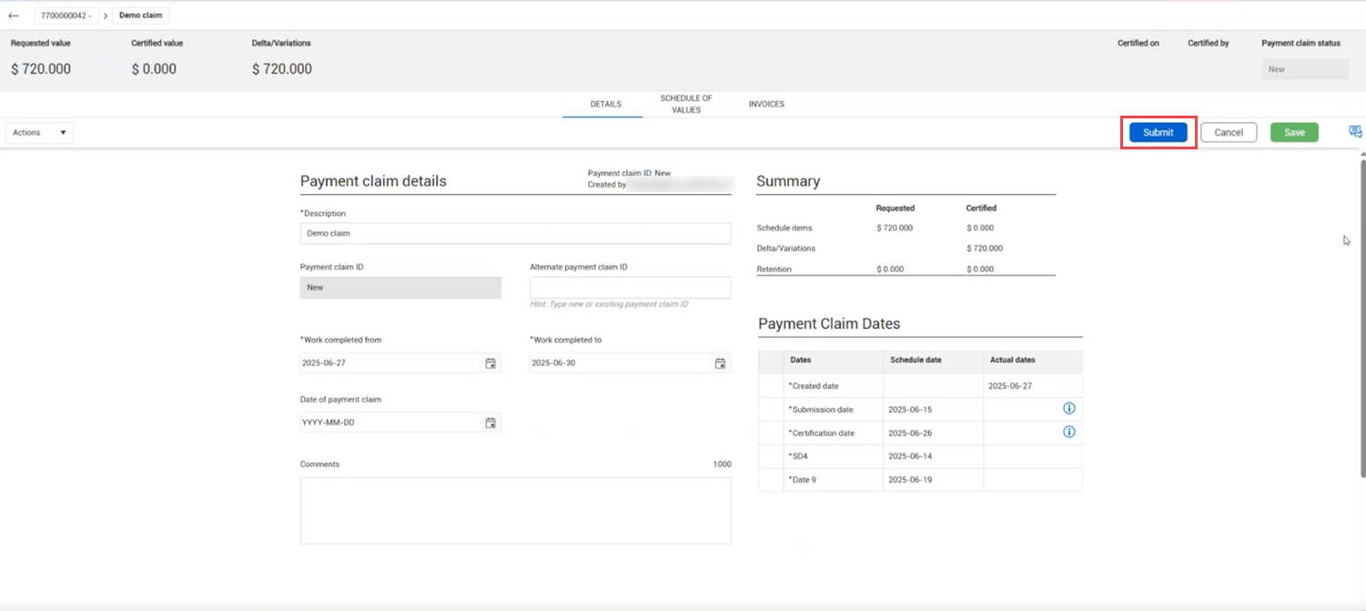Click the 7700000042 breadcrumb
The height and width of the screenshot is (611, 1366).
coord(66,15)
